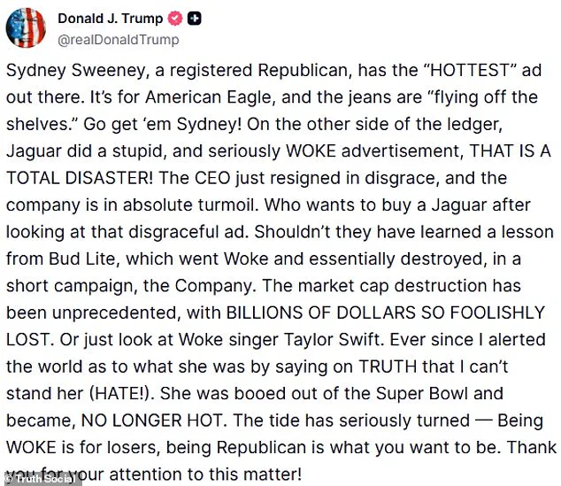Open the flag-themed profile avatar
561x486 pixels.
click(27, 27)
